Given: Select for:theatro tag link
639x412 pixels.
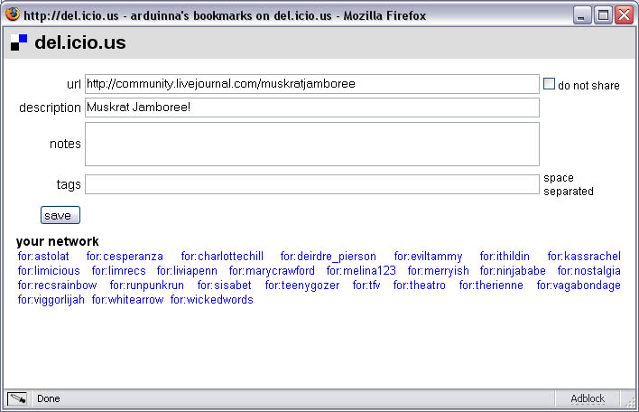Looking at the screenshot, I should pyautogui.click(x=420, y=286).
